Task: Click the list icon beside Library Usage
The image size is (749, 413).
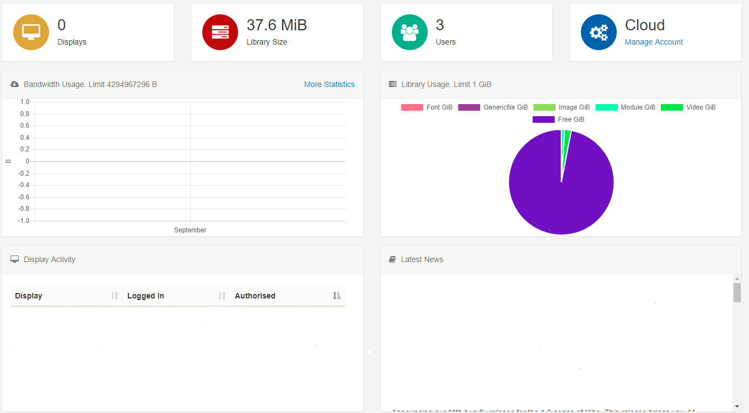Action: [392, 84]
